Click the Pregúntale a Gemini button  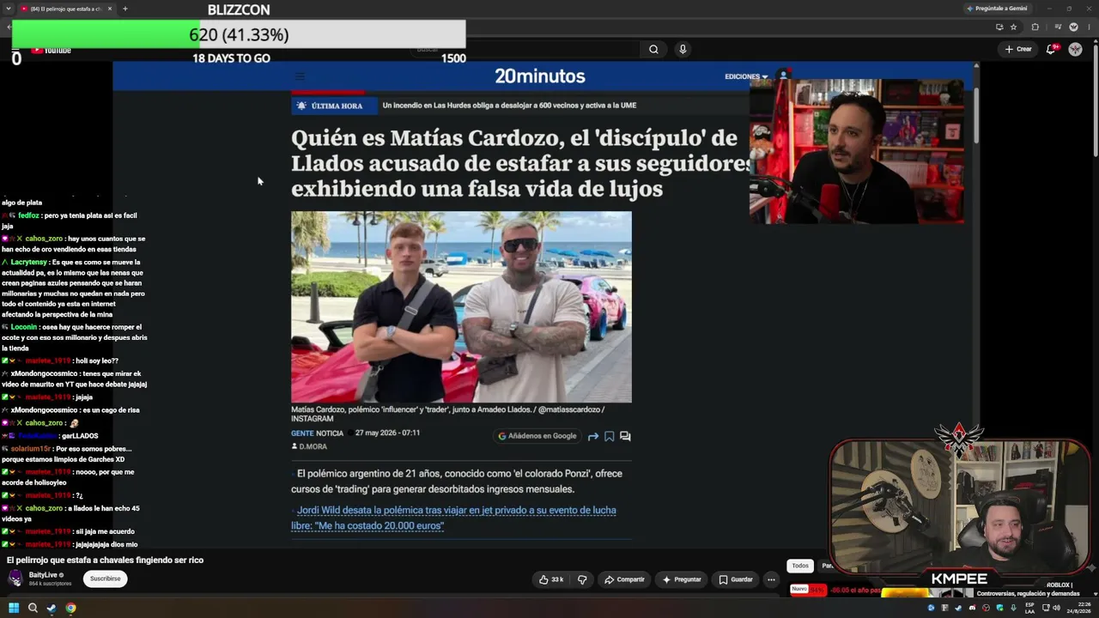pos(997,9)
